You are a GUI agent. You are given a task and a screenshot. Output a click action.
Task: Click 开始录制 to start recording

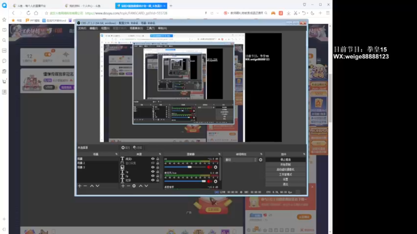285,164
